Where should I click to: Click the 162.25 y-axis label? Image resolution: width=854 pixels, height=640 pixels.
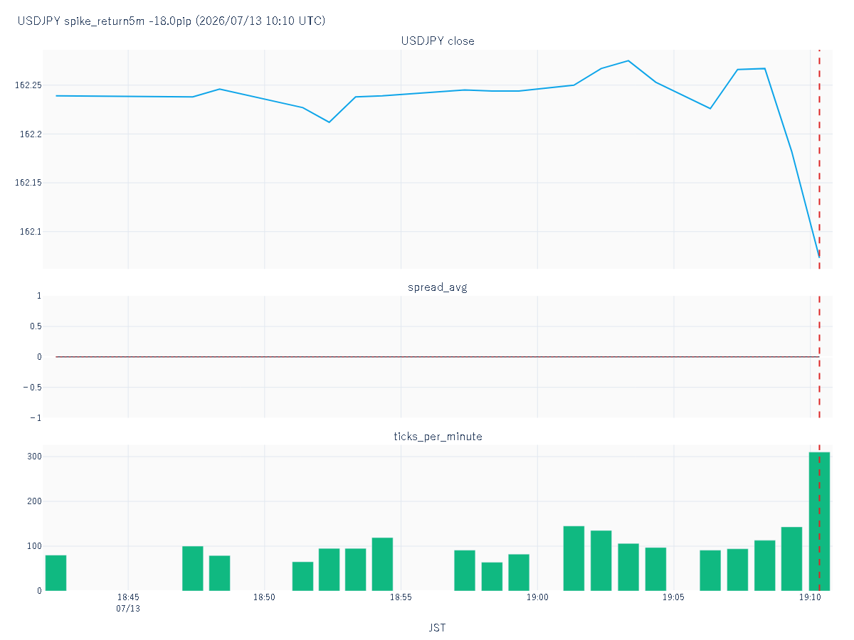pos(28,85)
